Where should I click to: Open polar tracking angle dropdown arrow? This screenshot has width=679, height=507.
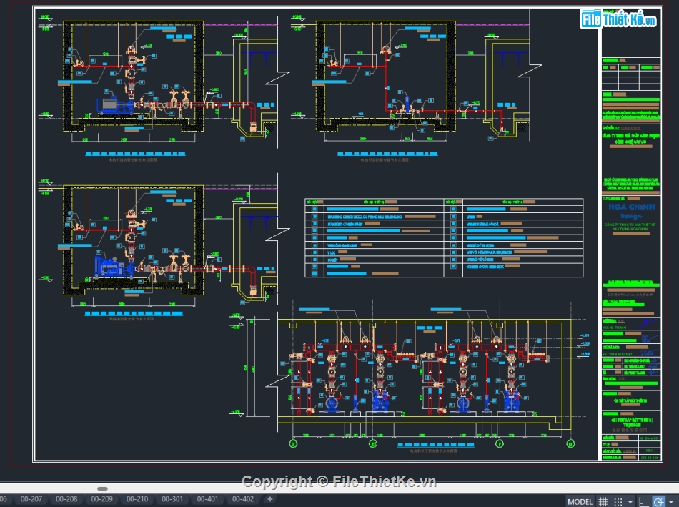point(670,502)
